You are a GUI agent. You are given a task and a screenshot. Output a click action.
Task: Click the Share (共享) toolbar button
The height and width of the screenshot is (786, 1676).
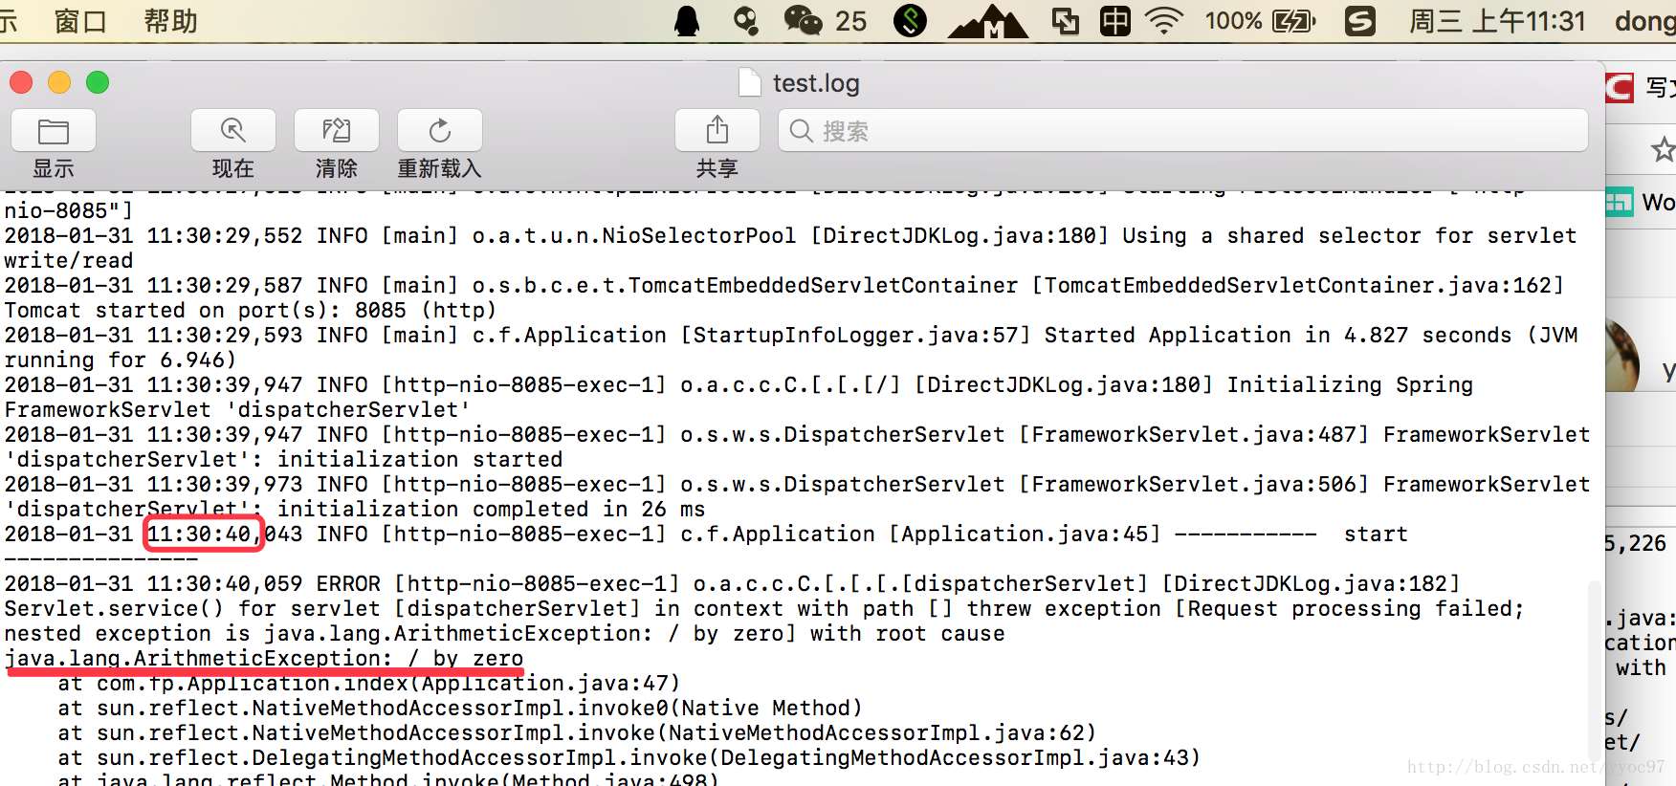point(717,131)
